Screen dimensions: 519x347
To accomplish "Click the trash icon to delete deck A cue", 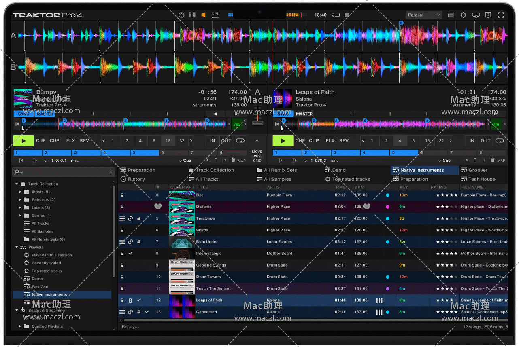I will pyautogui.click(x=233, y=161).
